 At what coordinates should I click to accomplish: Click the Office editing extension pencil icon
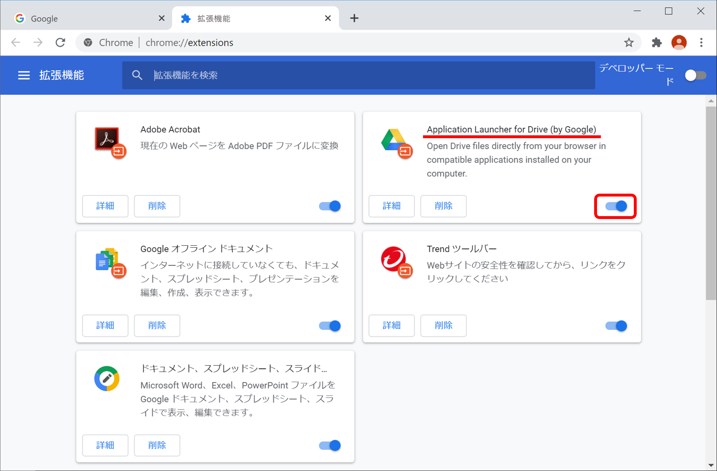pos(107,379)
